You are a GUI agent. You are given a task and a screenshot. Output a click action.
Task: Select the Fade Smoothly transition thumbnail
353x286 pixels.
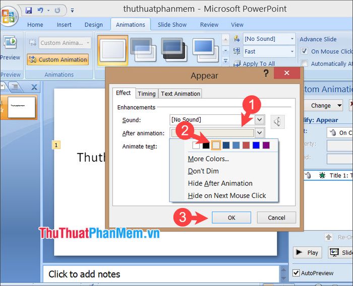pyautogui.click(x=143, y=50)
